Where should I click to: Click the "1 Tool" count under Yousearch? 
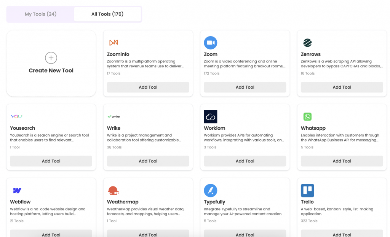coord(15,147)
